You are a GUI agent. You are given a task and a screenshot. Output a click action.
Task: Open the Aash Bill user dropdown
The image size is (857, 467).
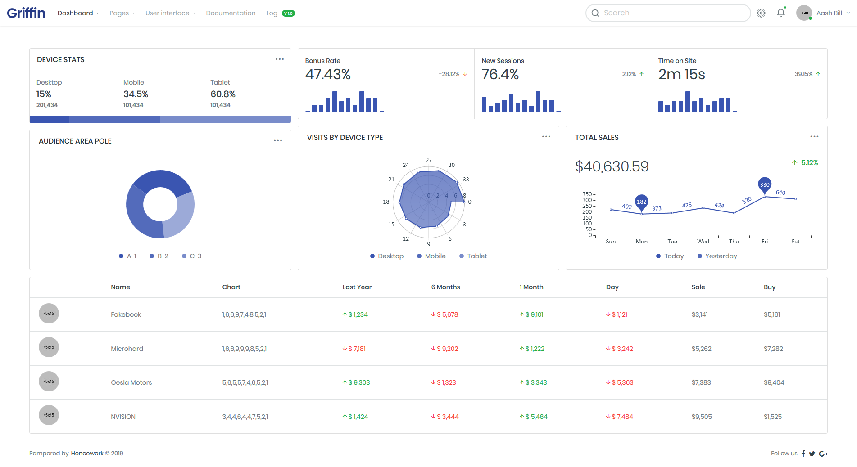pos(823,13)
